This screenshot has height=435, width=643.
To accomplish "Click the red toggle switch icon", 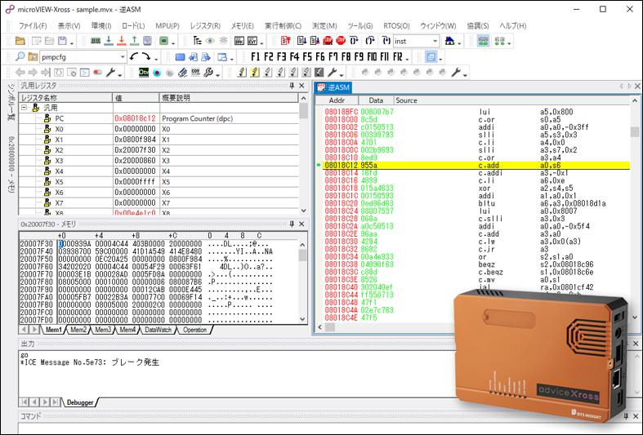I will click(x=97, y=73).
